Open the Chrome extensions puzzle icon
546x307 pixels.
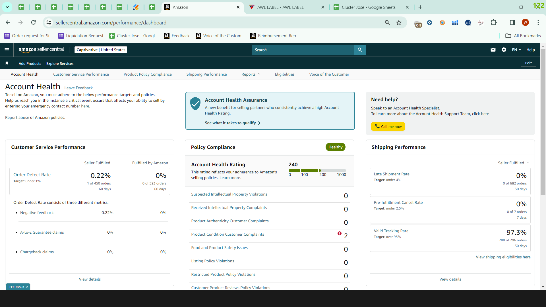(494, 22)
